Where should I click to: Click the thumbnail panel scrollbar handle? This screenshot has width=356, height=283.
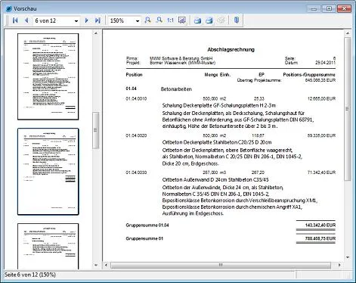[x=96, y=130]
